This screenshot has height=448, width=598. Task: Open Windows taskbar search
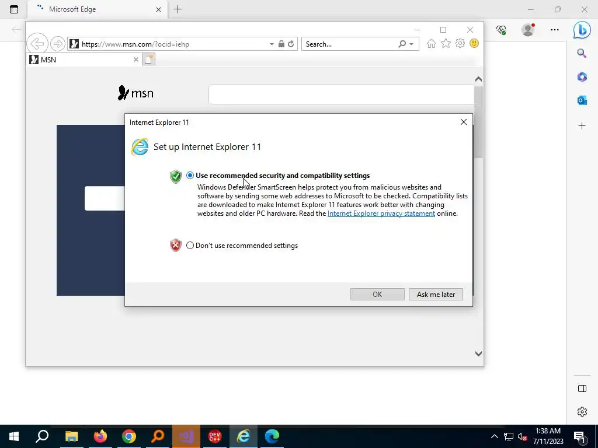[42, 436]
